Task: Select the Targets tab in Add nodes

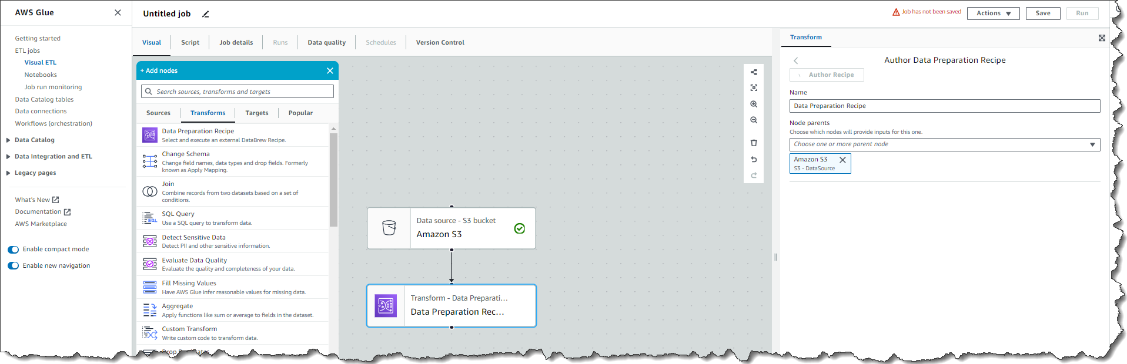Action: (257, 113)
